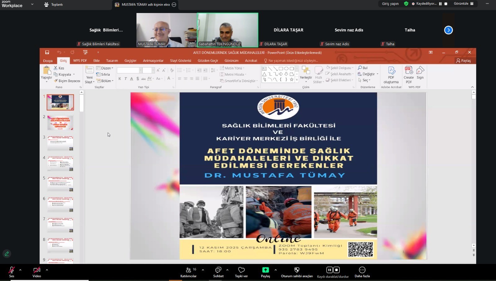The height and width of the screenshot is (281, 496).
Task: Click the Create PDF ribbon icon
Action: tap(409, 75)
